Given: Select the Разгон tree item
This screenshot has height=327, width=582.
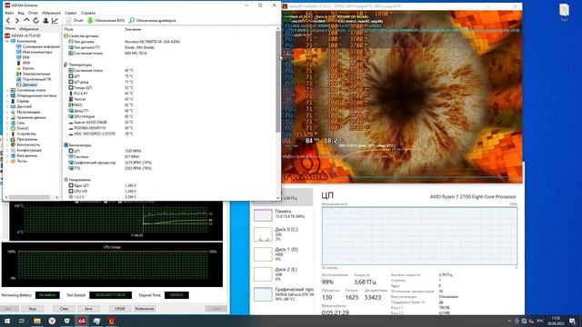Looking at the screenshot, I should [x=28, y=69].
